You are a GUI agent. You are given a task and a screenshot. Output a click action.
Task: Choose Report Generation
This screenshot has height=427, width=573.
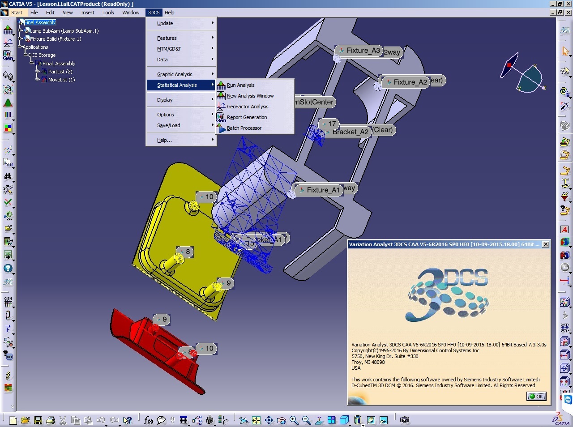[x=255, y=117]
